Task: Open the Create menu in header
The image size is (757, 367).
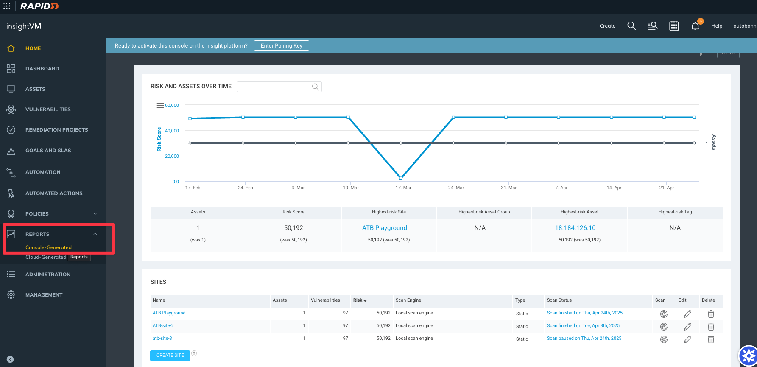Action: [x=607, y=26]
